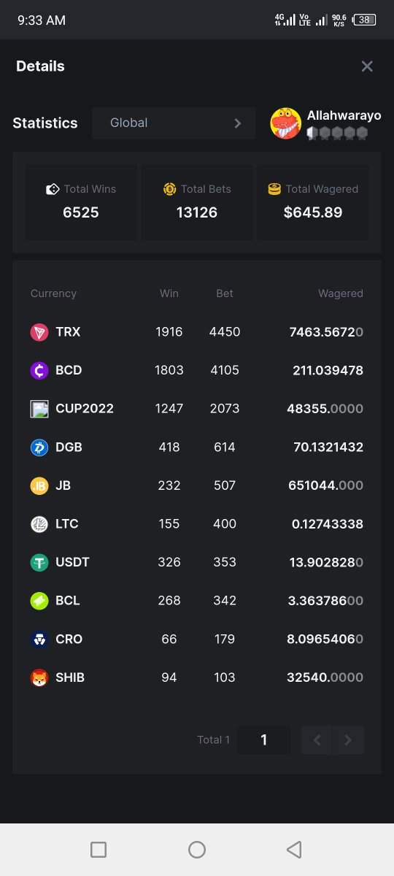Click the LTC Litecoin icon
This screenshot has height=876, width=394.
(x=39, y=524)
